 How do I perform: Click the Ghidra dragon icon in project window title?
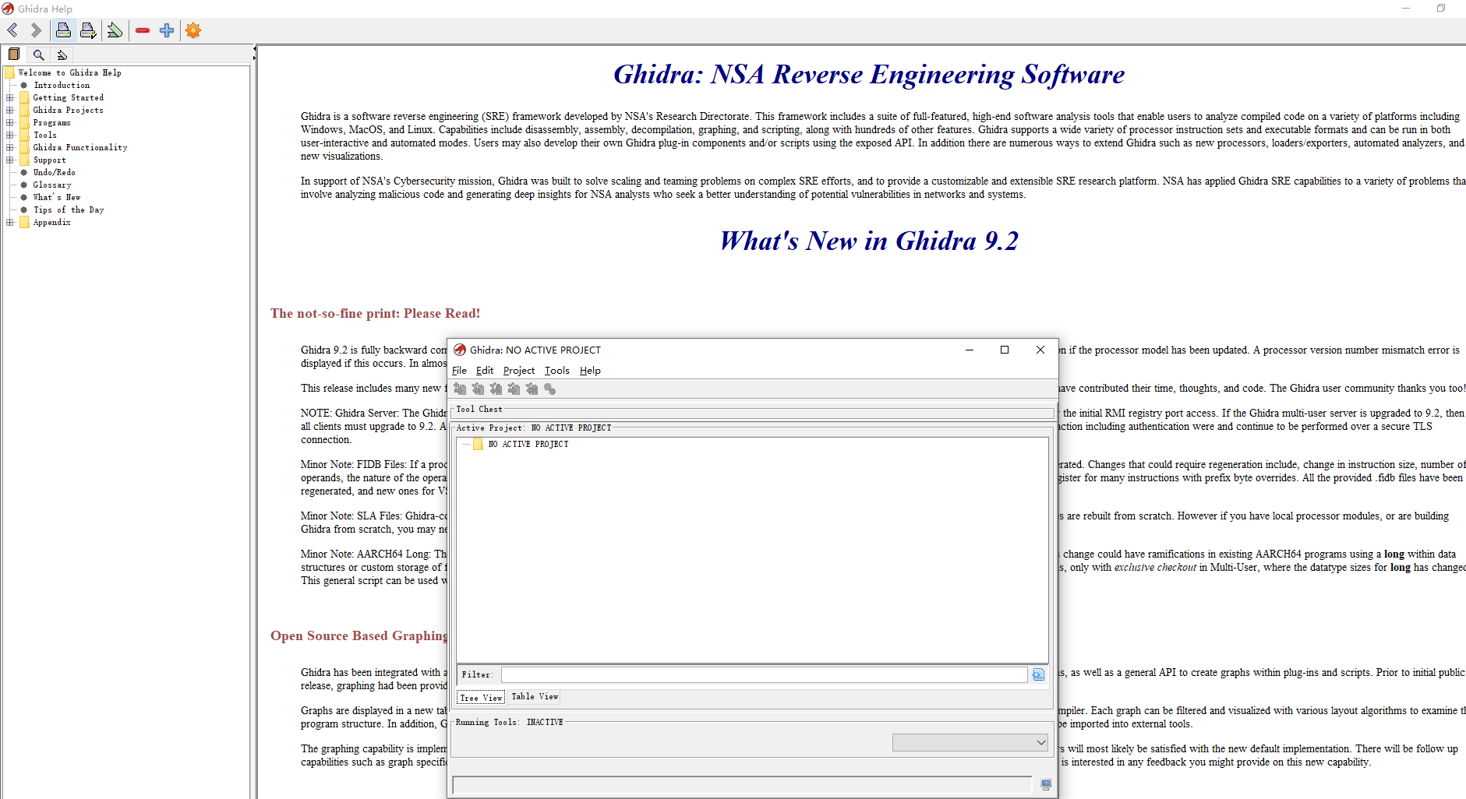pyautogui.click(x=460, y=350)
